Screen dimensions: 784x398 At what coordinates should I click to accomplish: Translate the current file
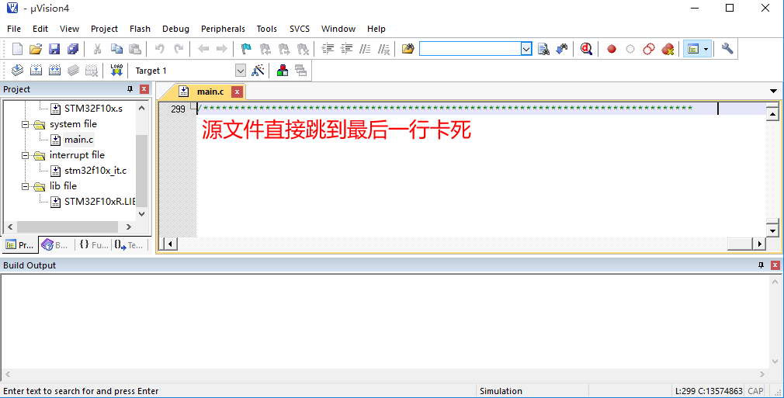coord(17,71)
